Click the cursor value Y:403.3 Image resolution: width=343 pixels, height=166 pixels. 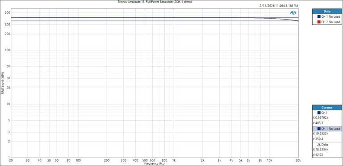[318, 123]
